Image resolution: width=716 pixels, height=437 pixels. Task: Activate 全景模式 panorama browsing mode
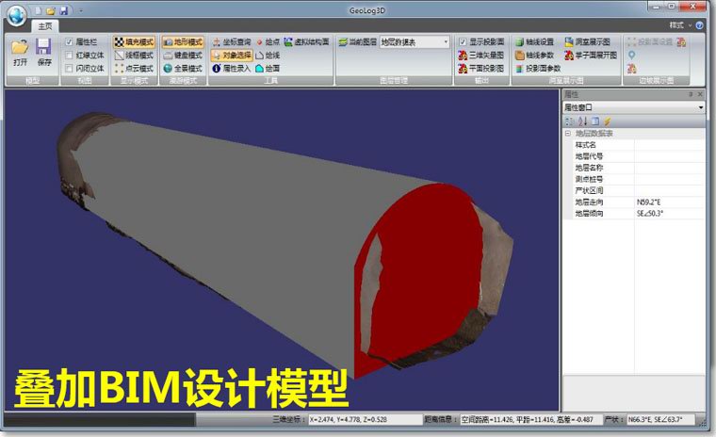click(183, 69)
